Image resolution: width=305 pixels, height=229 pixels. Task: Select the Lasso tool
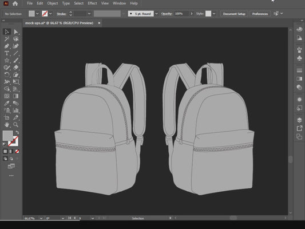pos(16,39)
